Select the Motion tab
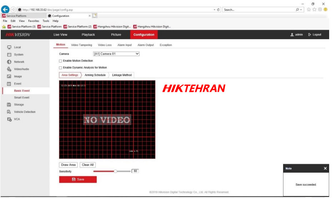332x198 pixels. (x=61, y=45)
